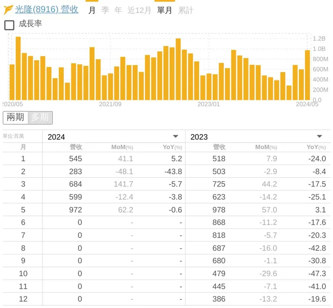
Task: Enable the 成長率 checkbox
Action: pos(9,25)
